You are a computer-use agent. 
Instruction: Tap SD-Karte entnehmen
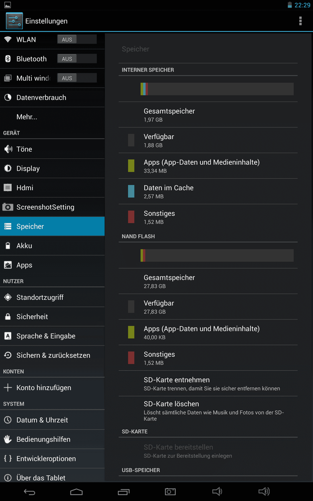(x=208, y=384)
